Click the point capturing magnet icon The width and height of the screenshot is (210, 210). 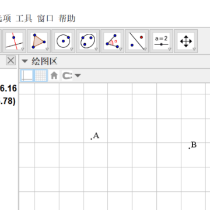67,75
